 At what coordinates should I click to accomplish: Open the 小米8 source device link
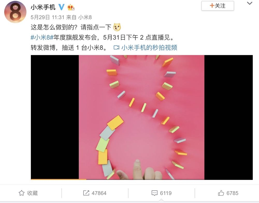[x=85, y=17]
